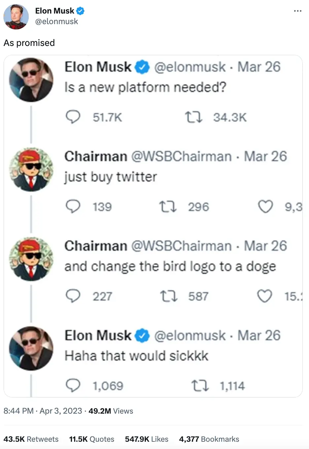Open the 547.9K Likes list
This screenshot has width=309, height=449.
pyautogui.click(x=147, y=439)
